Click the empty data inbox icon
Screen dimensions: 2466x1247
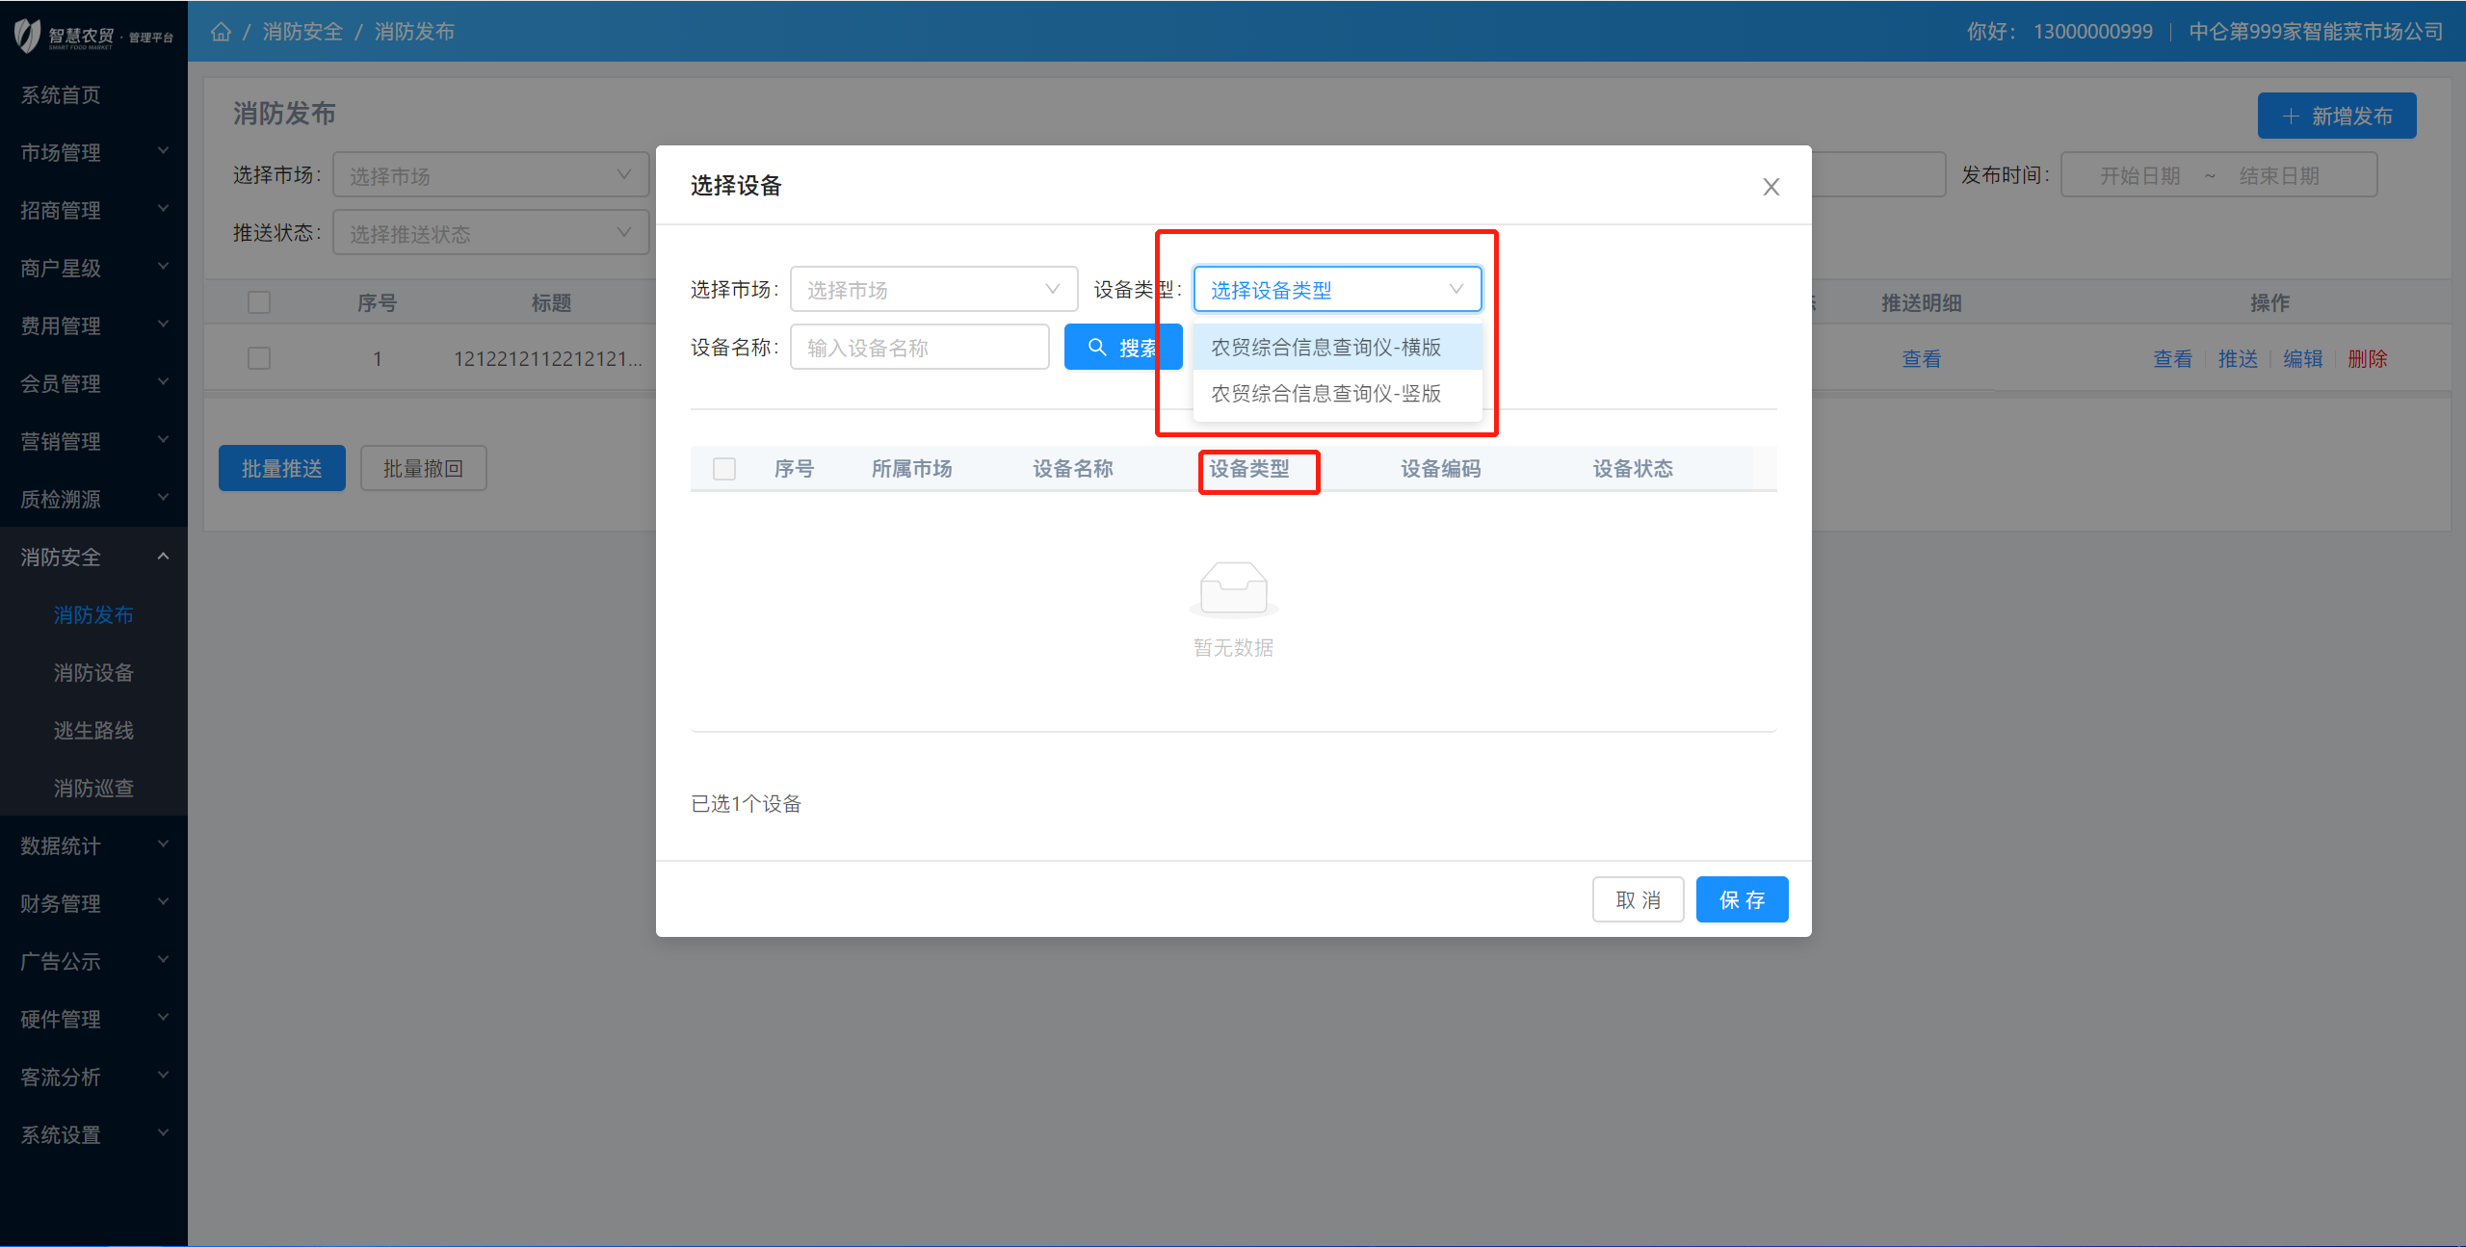tap(1233, 587)
